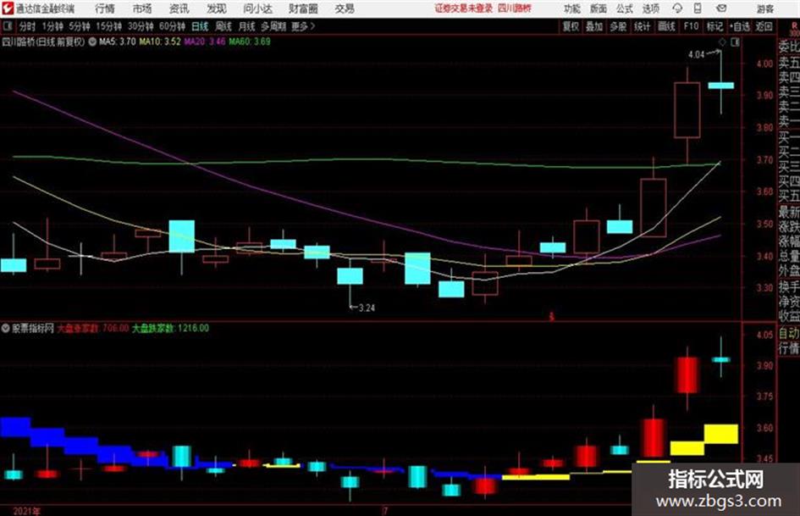Click the 7 month marker on date axis

pyautogui.click(x=385, y=511)
